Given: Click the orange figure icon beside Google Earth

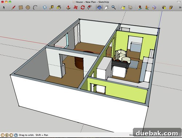Looking at the screenshot, I should pos(147,8).
